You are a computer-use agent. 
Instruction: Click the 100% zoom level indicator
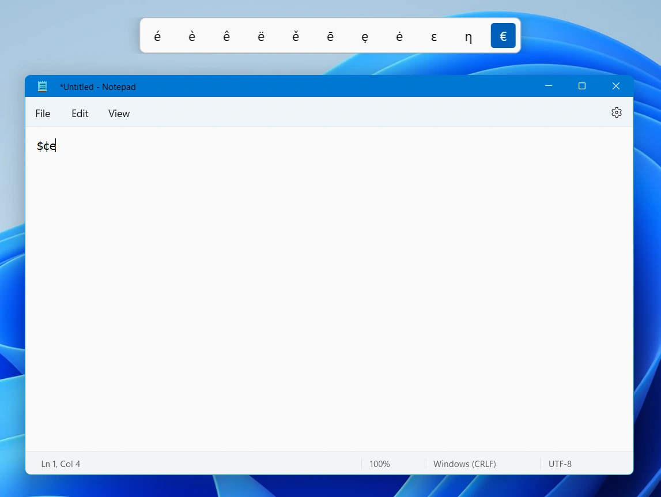coord(379,464)
